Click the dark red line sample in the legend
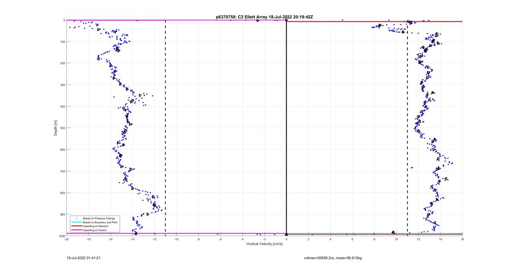This screenshot has width=511, height=265. [76, 226]
